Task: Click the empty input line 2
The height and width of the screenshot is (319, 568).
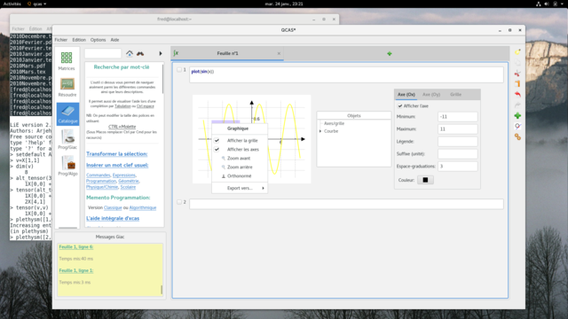Action: click(346, 204)
